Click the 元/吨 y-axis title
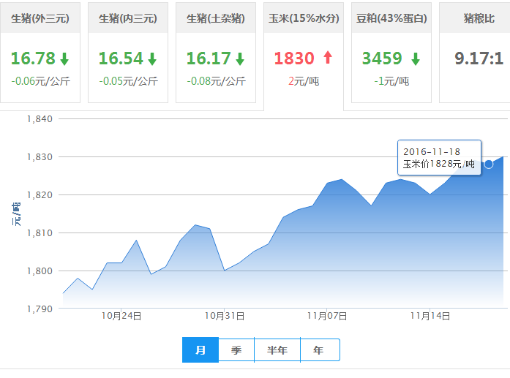 click(x=16, y=214)
